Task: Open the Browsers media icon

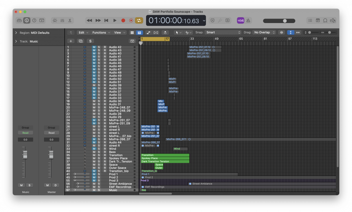Action: [333, 20]
